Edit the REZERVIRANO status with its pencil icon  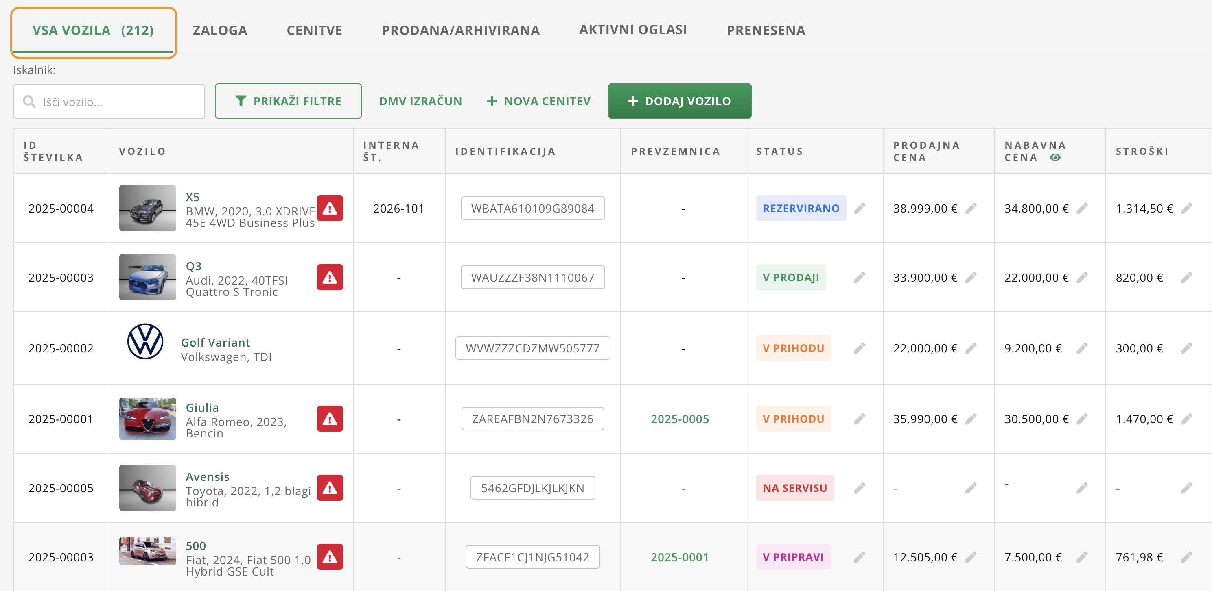point(859,208)
